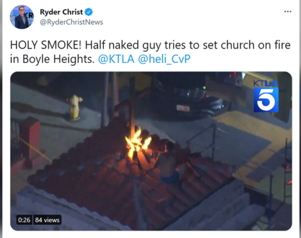Click the KTLA 5 logo watermark
The height and width of the screenshot is (238, 301).
(266, 96)
